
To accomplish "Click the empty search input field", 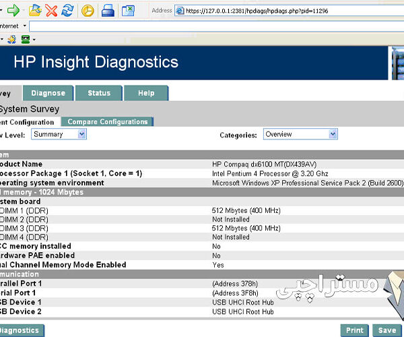I will (216, 26).
